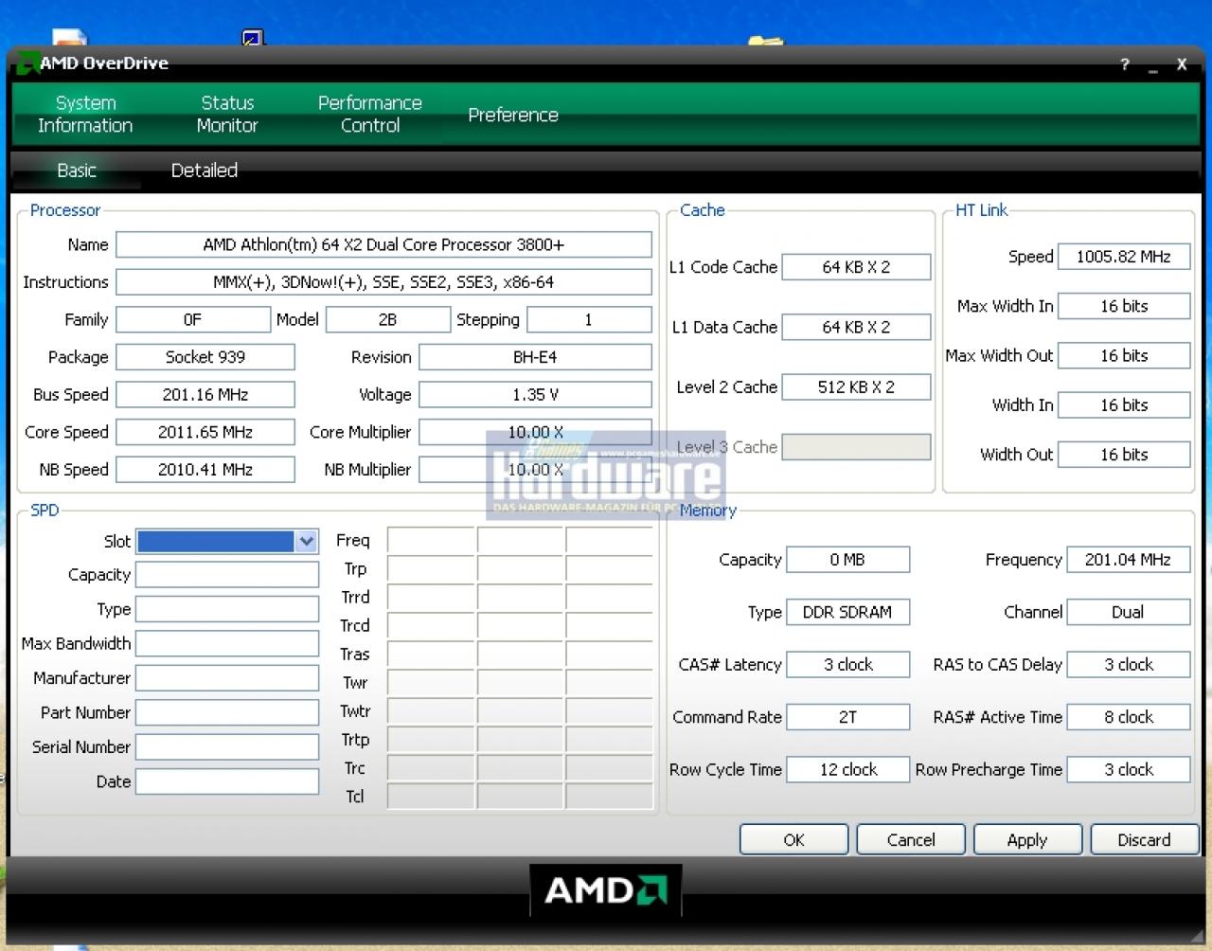Expand the SPD Slot dropdown
This screenshot has height=951, width=1212.
pos(306,541)
